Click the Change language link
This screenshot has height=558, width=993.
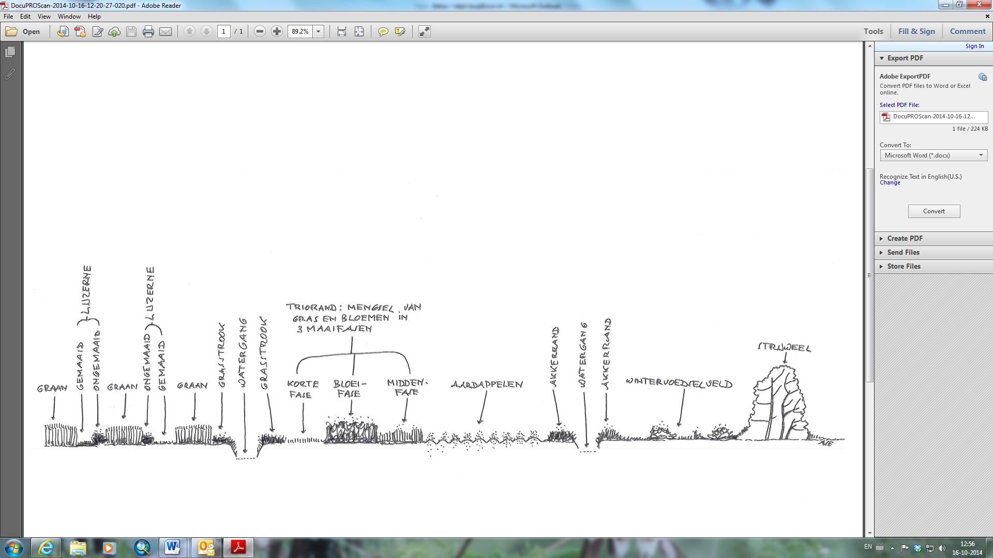(890, 183)
